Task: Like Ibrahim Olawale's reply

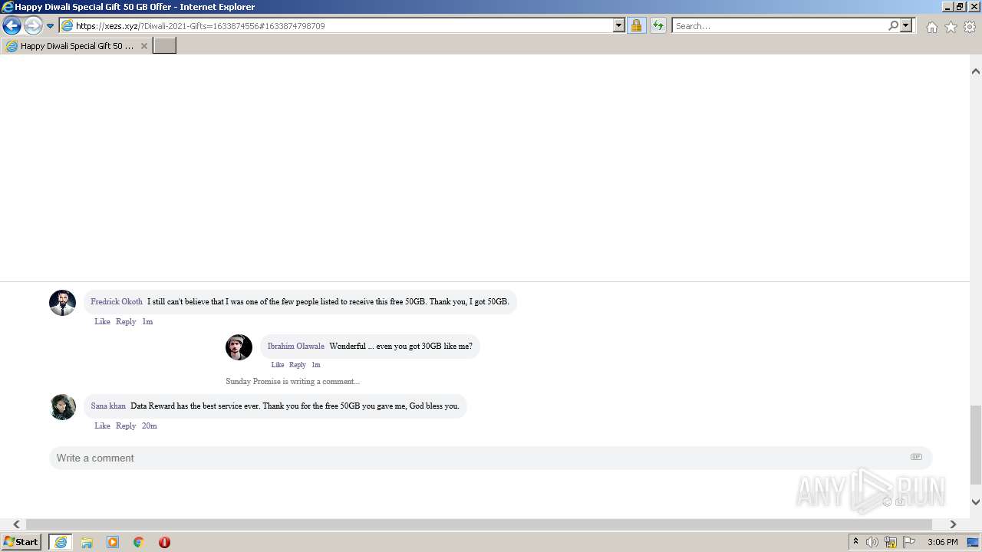Action: (x=278, y=365)
